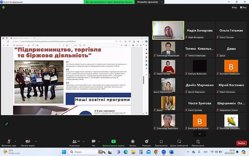The image size is (249, 156).
Task: Open the Участники participants panel
Action: (74, 143)
